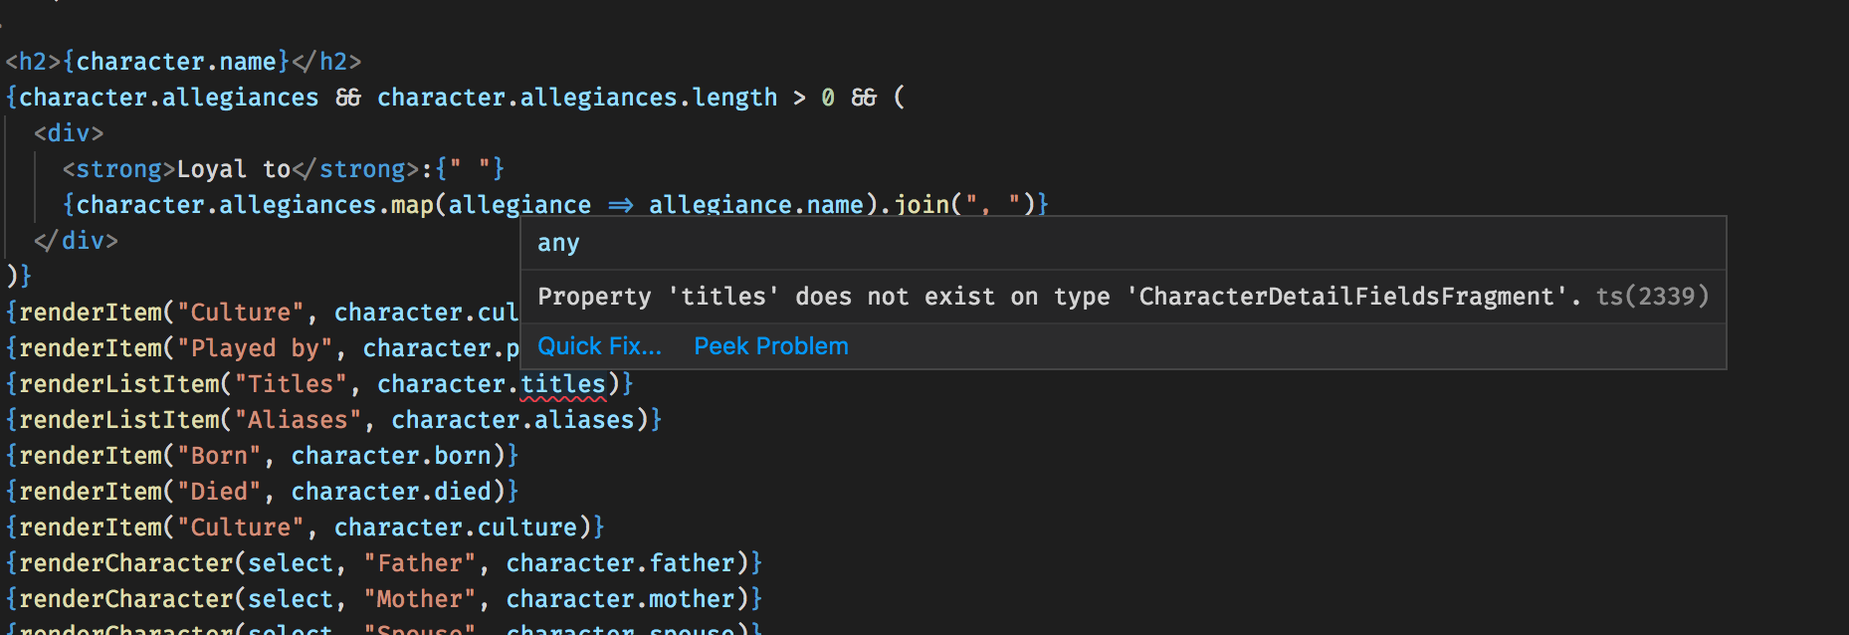Place the cursor on character.name in the h2 line

pos(176,62)
